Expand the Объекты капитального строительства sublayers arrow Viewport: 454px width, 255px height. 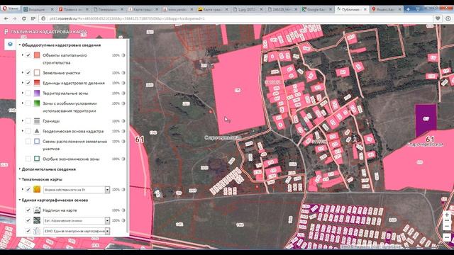[x=23, y=55]
